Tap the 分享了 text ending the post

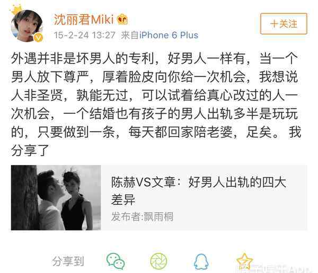tap(30, 150)
